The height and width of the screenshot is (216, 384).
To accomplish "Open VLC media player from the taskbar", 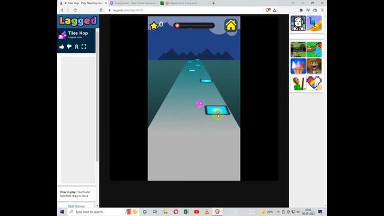I will 207,212.
